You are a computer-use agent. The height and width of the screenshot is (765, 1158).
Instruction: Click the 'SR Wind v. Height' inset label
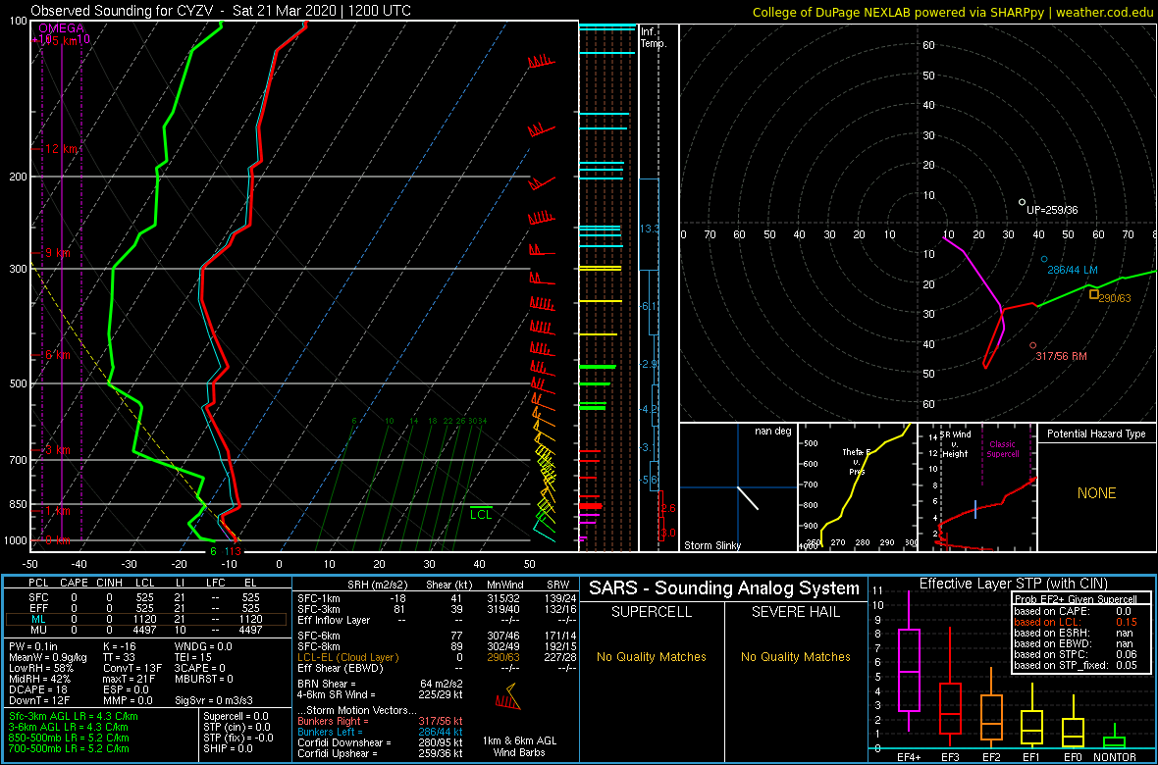click(x=954, y=443)
